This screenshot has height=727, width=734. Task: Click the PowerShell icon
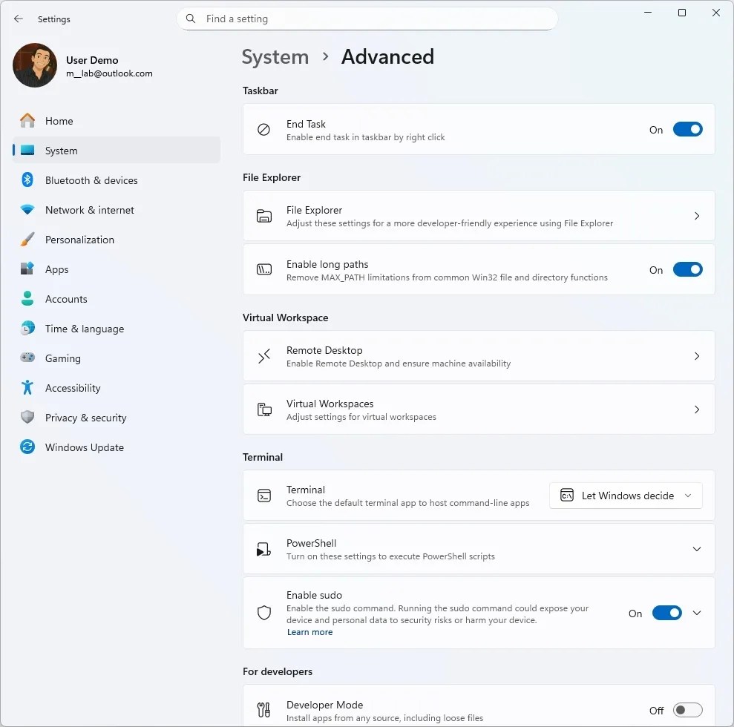[263, 548]
